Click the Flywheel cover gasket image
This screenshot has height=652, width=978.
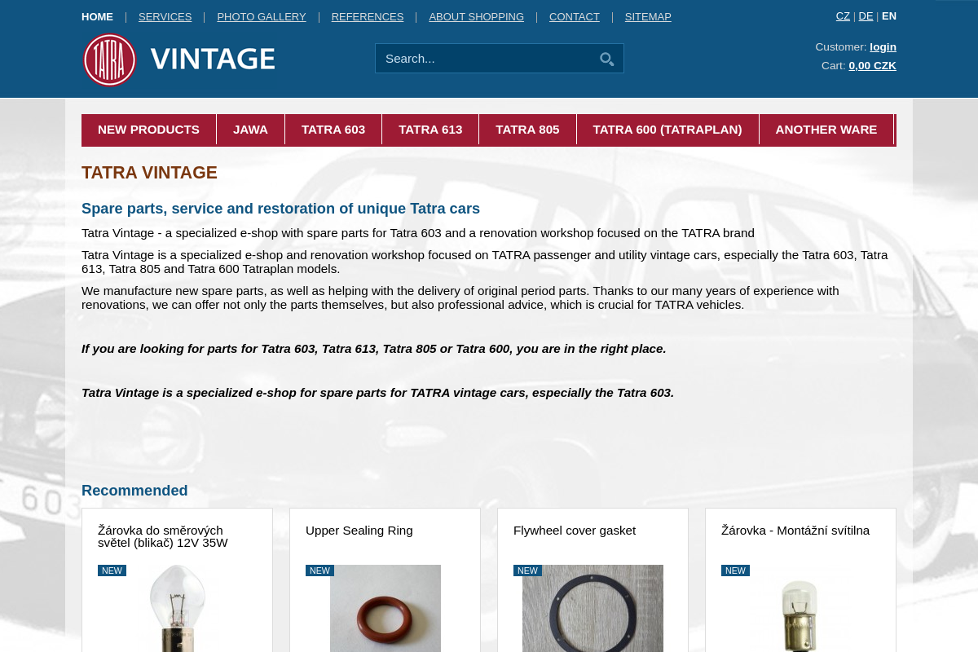[x=593, y=608]
